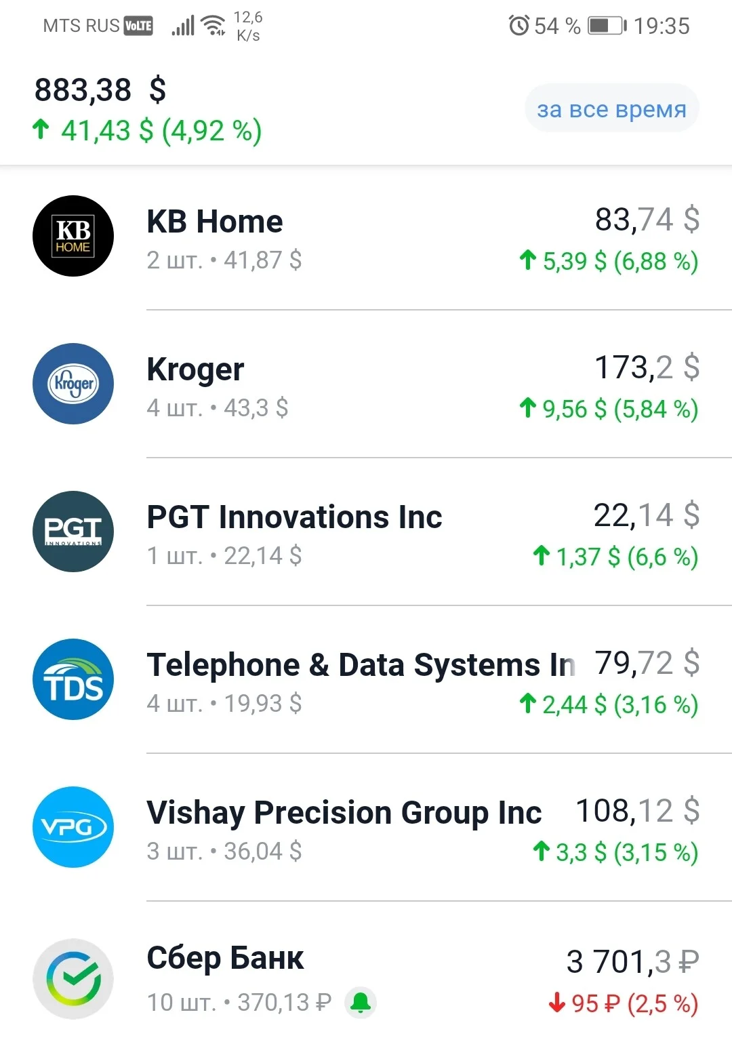Tap the KB Home company logo
Viewport: 732px width, 1042px height.
pyautogui.click(x=73, y=236)
